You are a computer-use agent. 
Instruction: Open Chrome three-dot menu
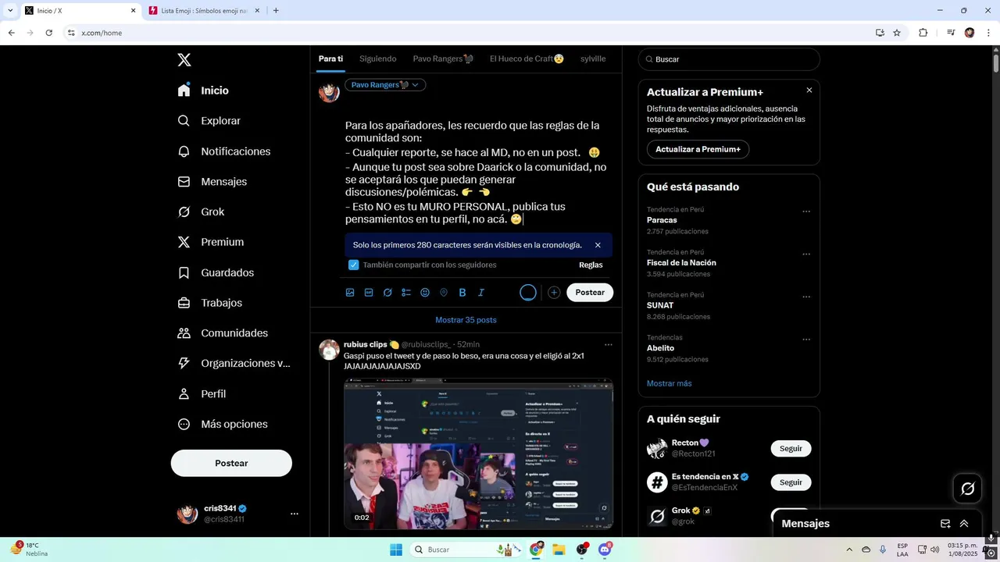(987, 33)
